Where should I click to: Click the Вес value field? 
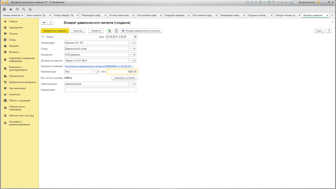[x=120, y=71]
